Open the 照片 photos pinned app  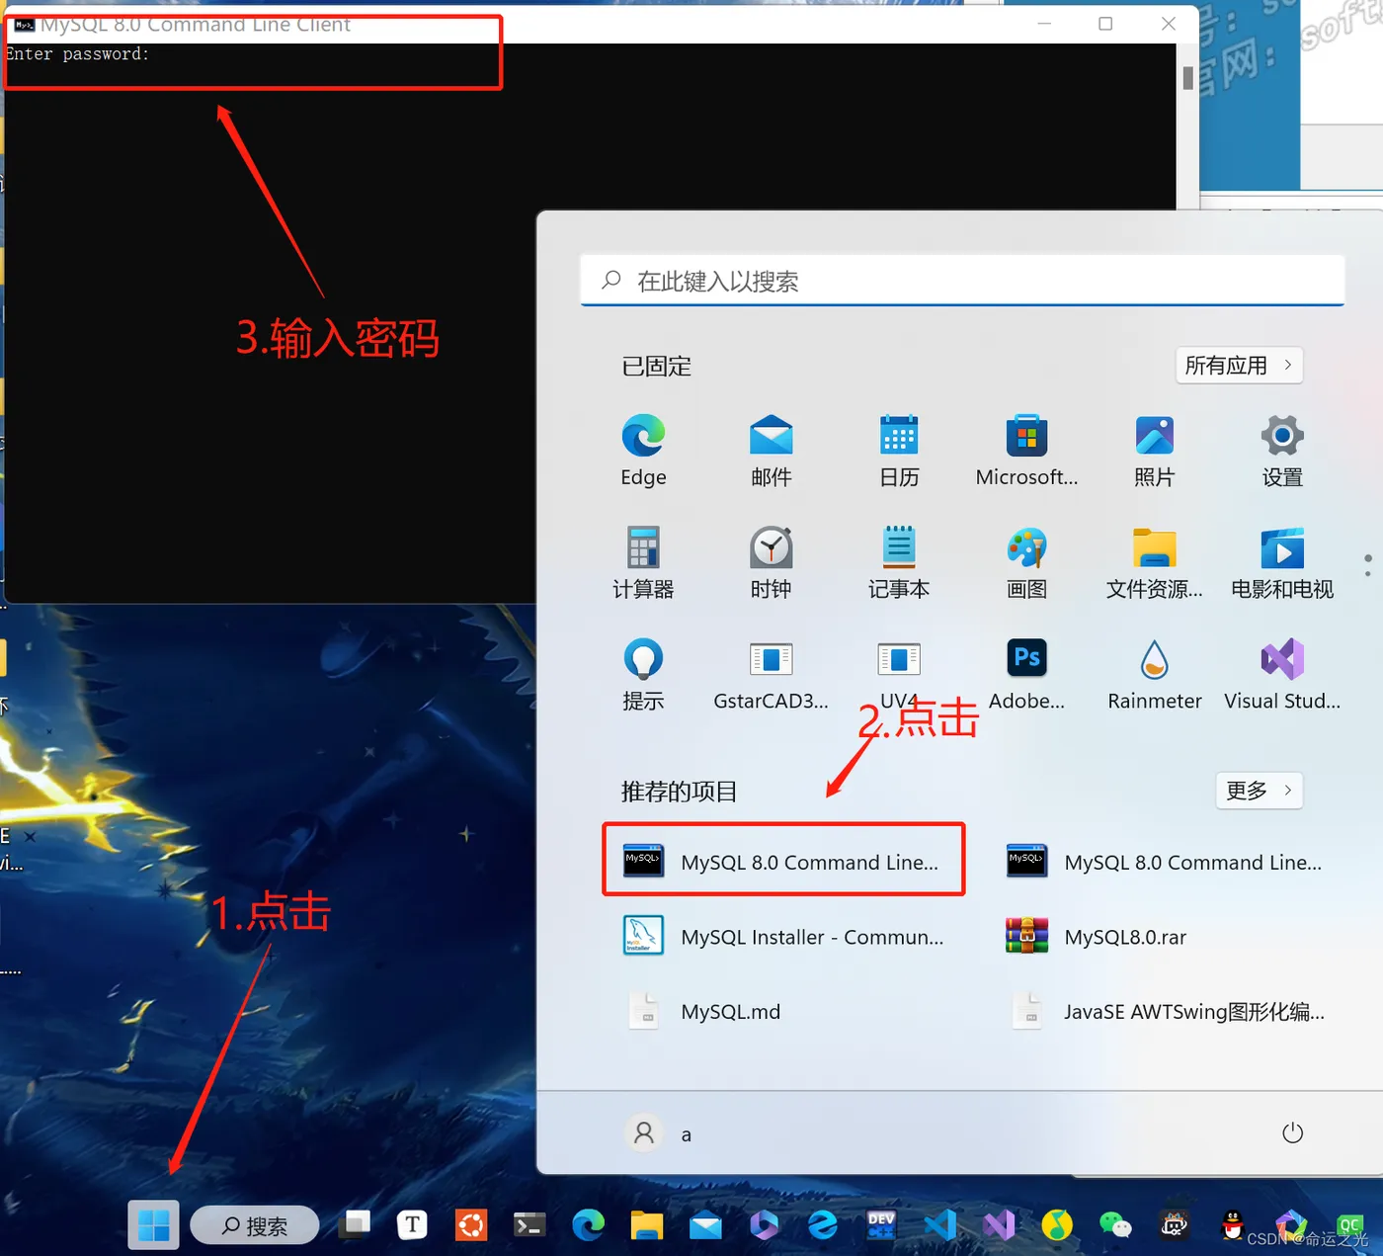[x=1155, y=450]
